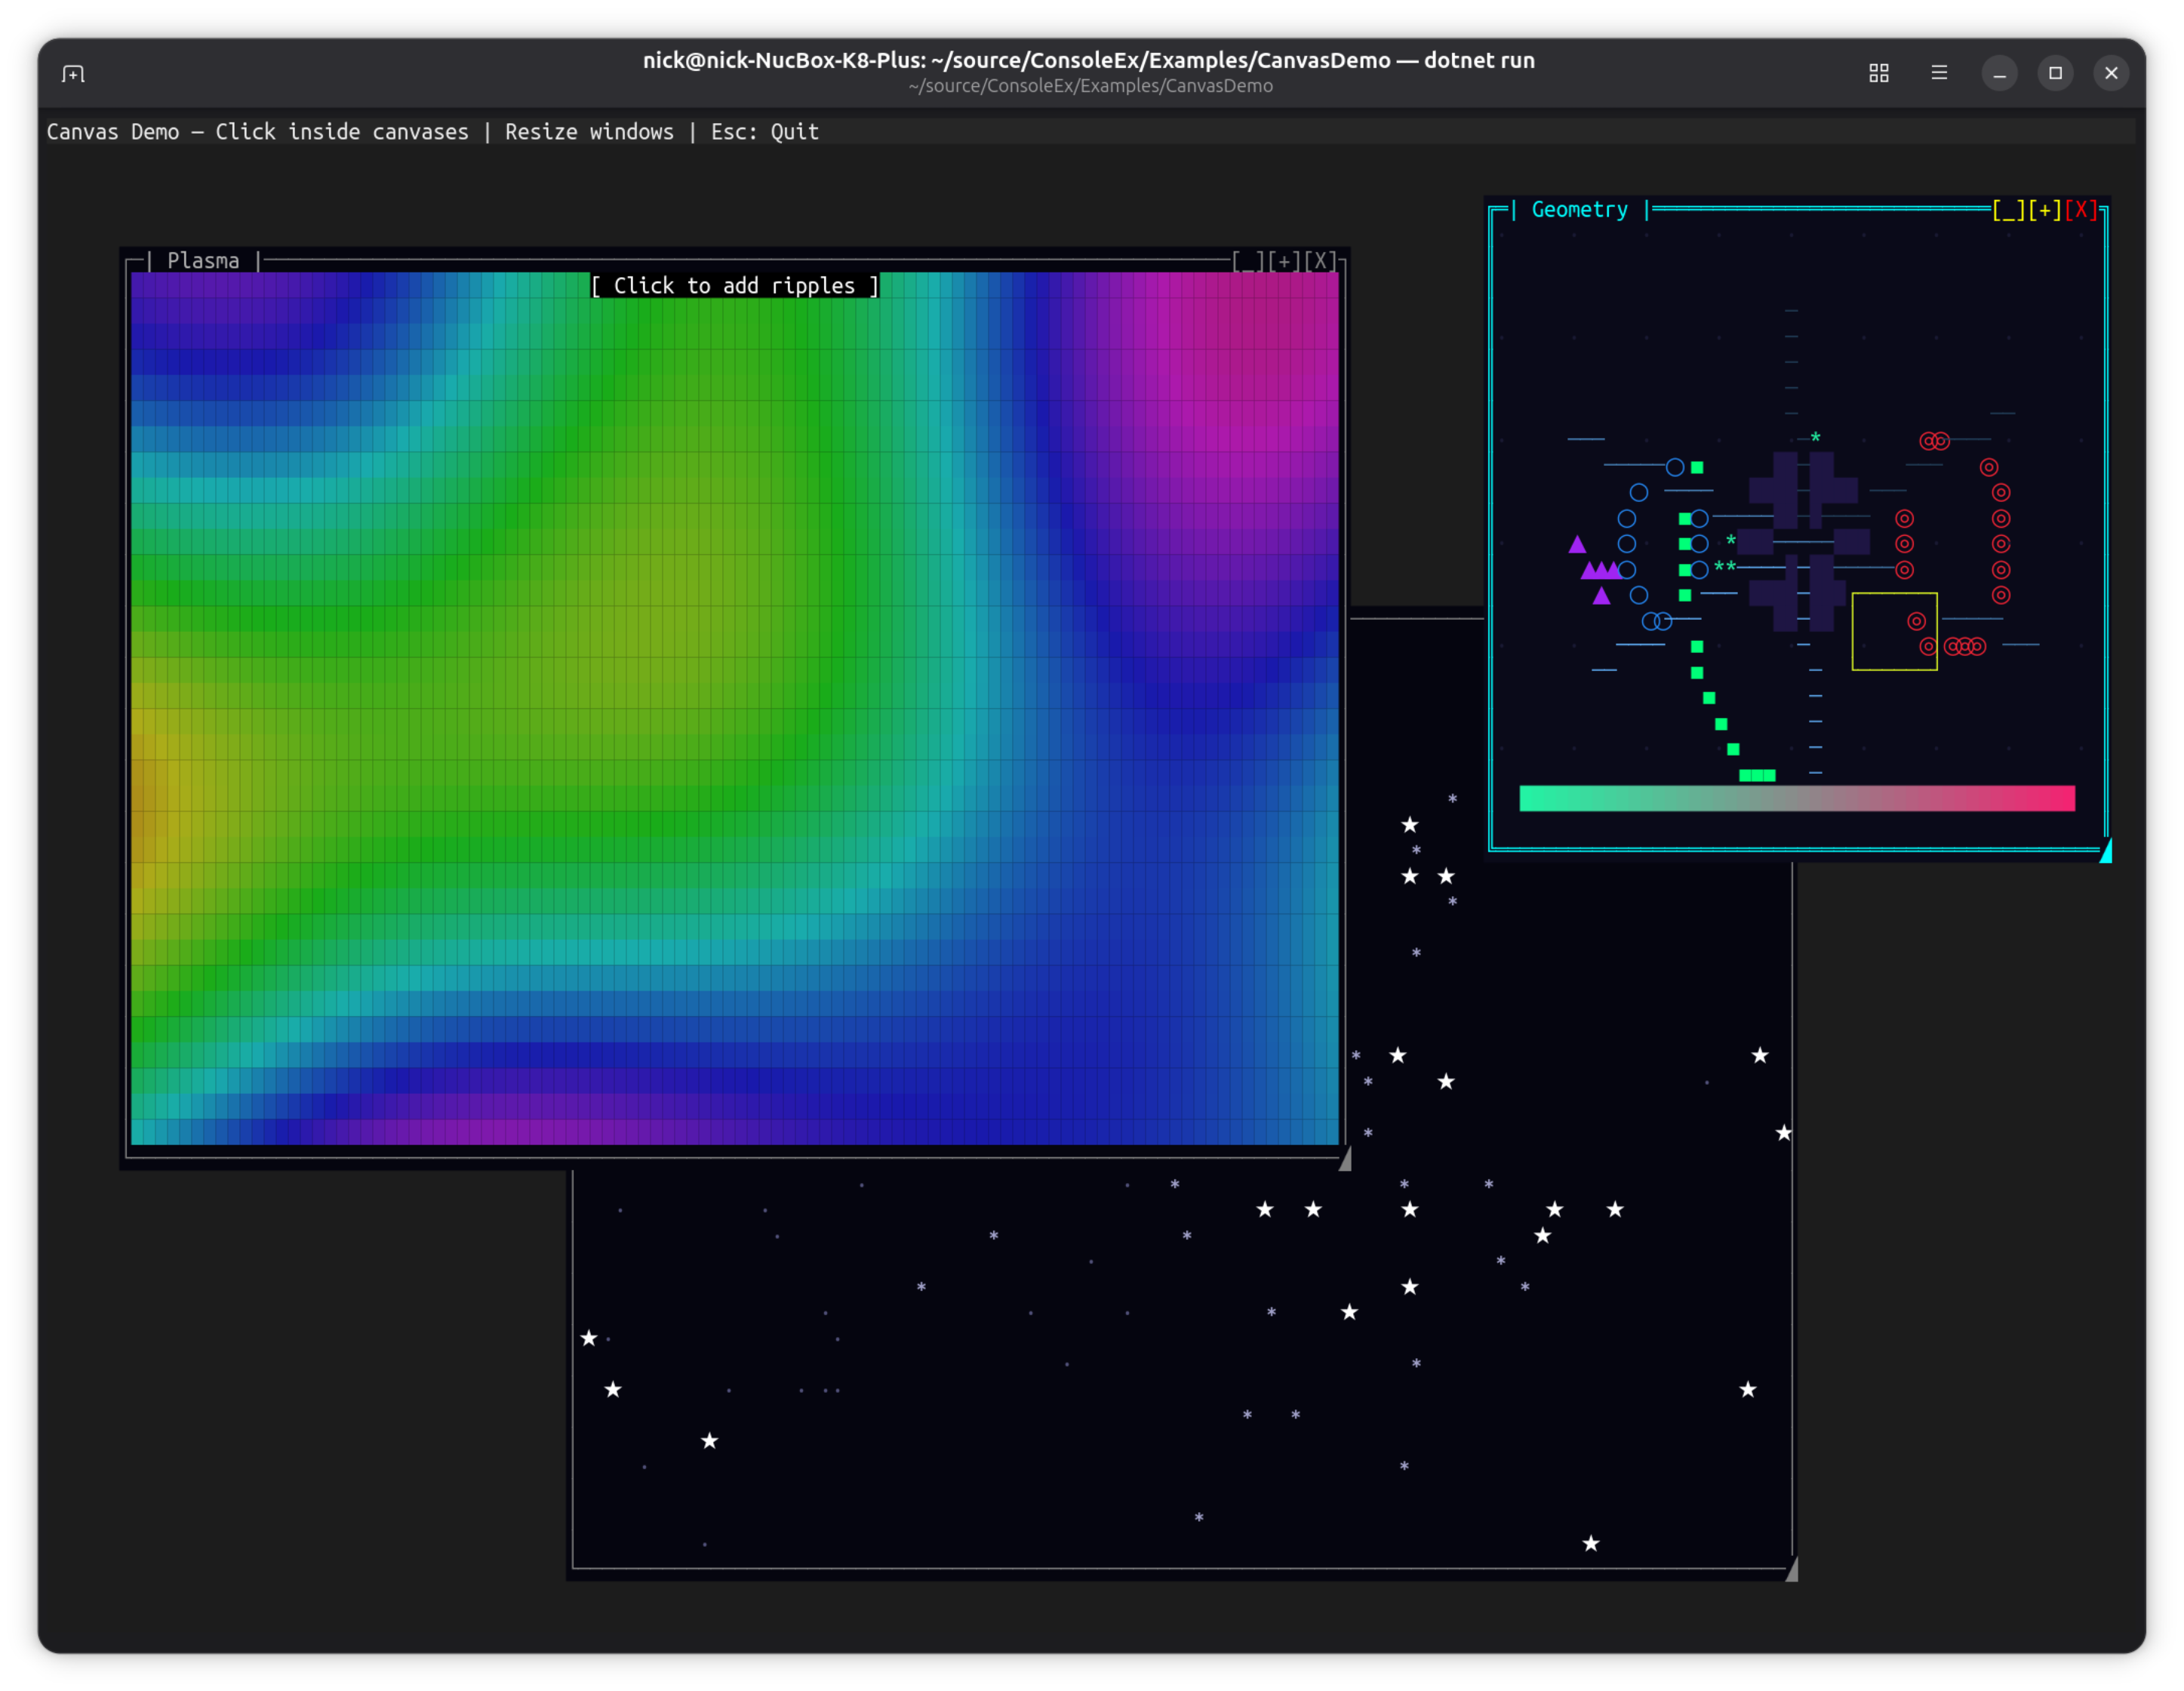Image resolution: width=2184 pixels, height=1691 pixels.
Task: Close the Plasma window with its [X] control
Action: pos(1322,261)
